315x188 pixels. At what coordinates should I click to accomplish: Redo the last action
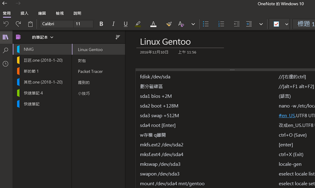18,24
